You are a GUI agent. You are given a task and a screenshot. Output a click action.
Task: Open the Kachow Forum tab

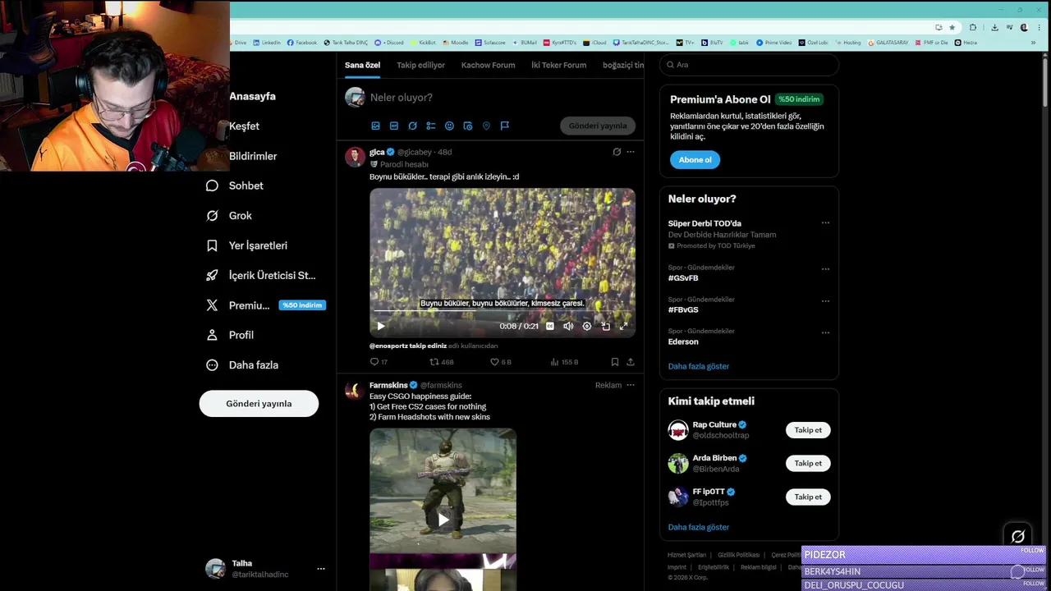pyautogui.click(x=488, y=65)
